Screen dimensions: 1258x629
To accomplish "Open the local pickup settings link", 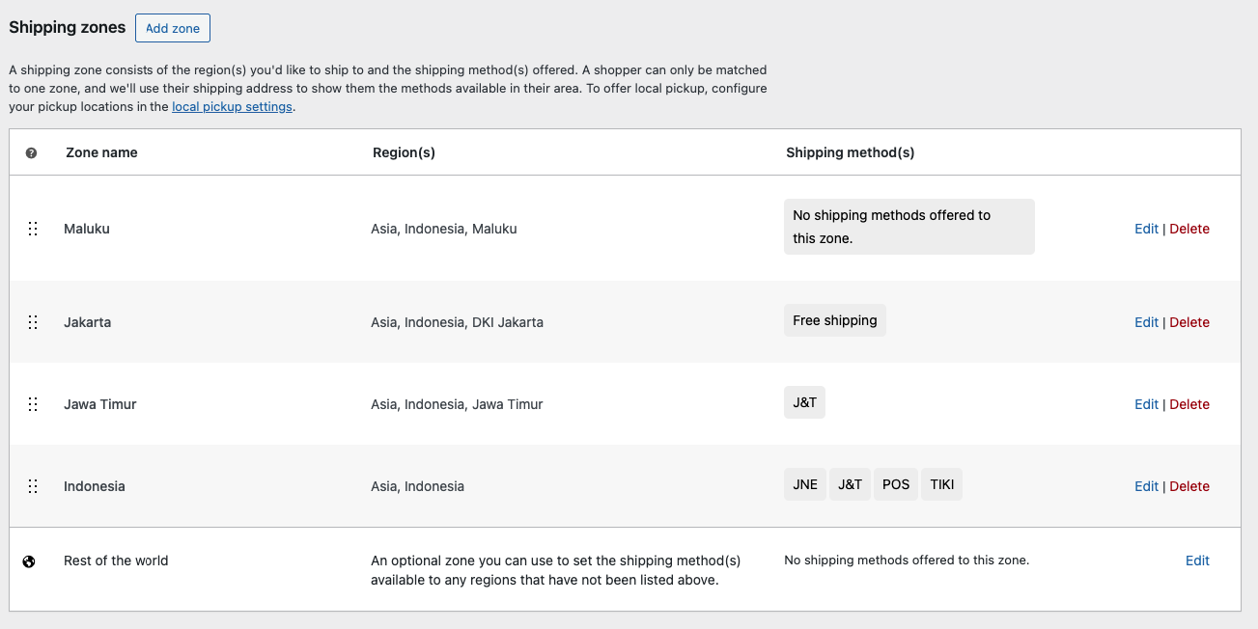I will tap(232, 107).
